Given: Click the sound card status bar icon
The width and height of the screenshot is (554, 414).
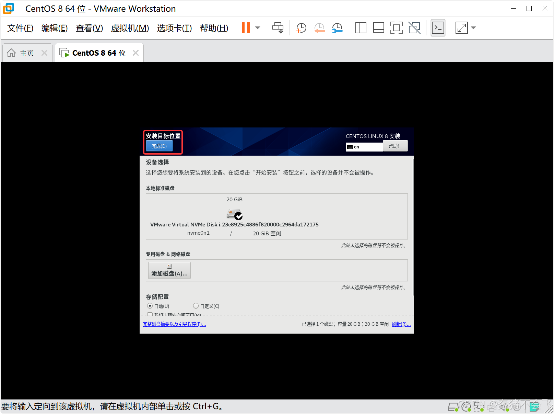Looking at the screenshot, I should pyautogui.click(x=504, y=407).
